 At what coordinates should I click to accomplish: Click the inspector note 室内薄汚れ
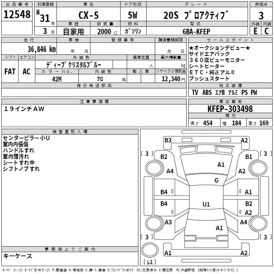[16, 157]
